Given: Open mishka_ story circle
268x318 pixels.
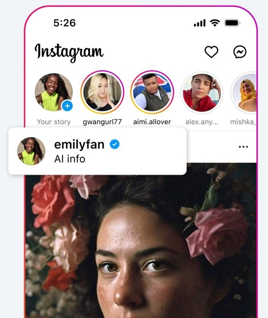Looking at the screenshot, I should (244, 92).
